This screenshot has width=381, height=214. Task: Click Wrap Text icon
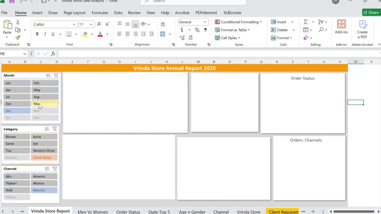163,24
